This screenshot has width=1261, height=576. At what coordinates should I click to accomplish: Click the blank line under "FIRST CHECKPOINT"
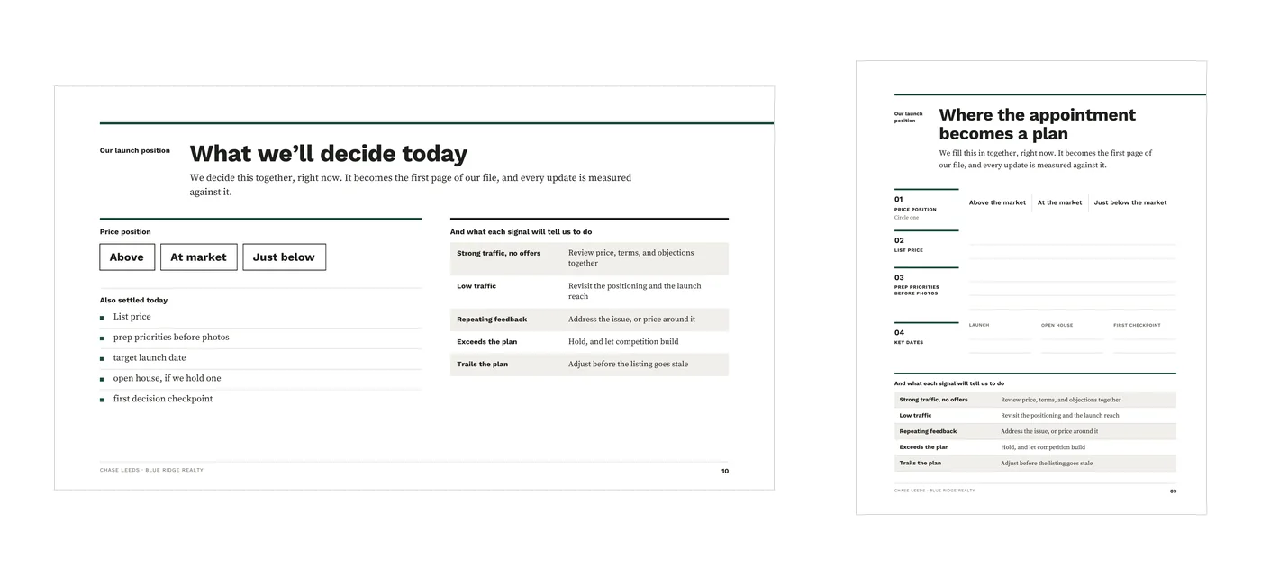[1145, 340]
